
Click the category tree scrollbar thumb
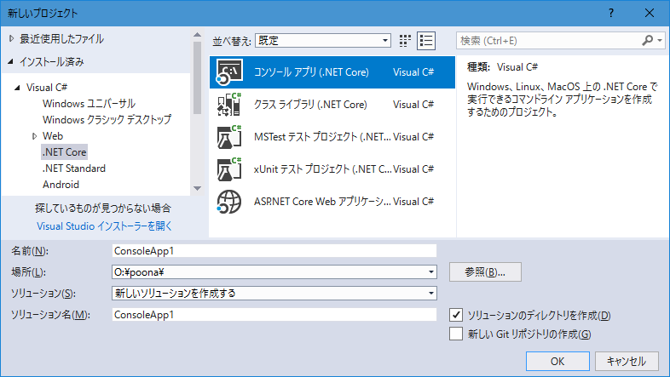(197, 77)
